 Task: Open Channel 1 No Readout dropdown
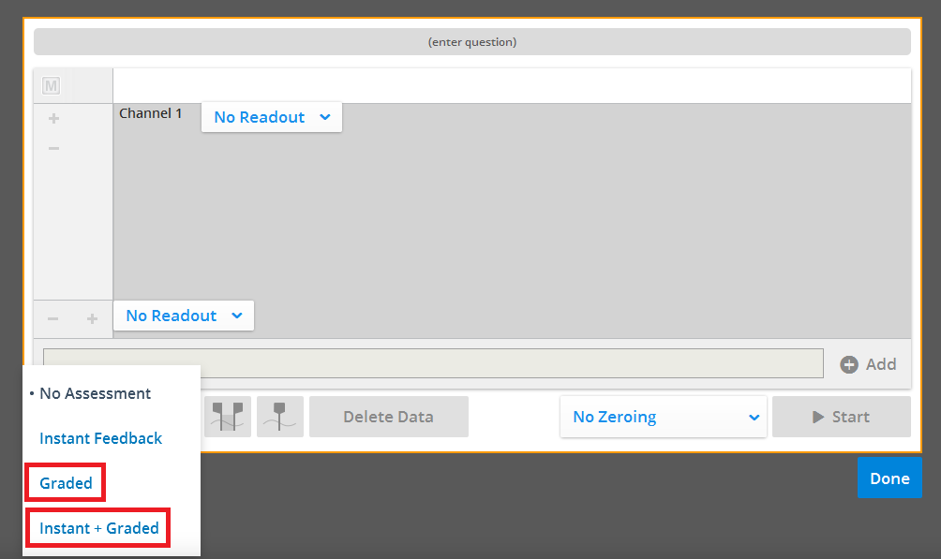pos(271,117)
